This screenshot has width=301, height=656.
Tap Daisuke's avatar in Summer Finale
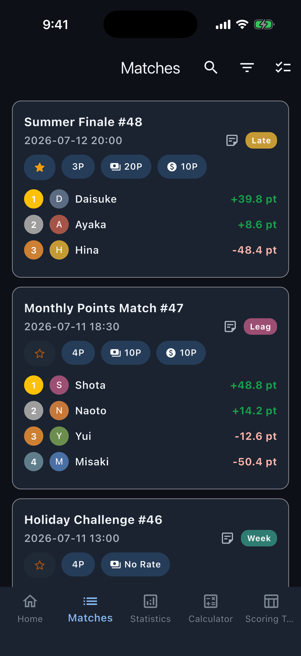pos(59,199)
